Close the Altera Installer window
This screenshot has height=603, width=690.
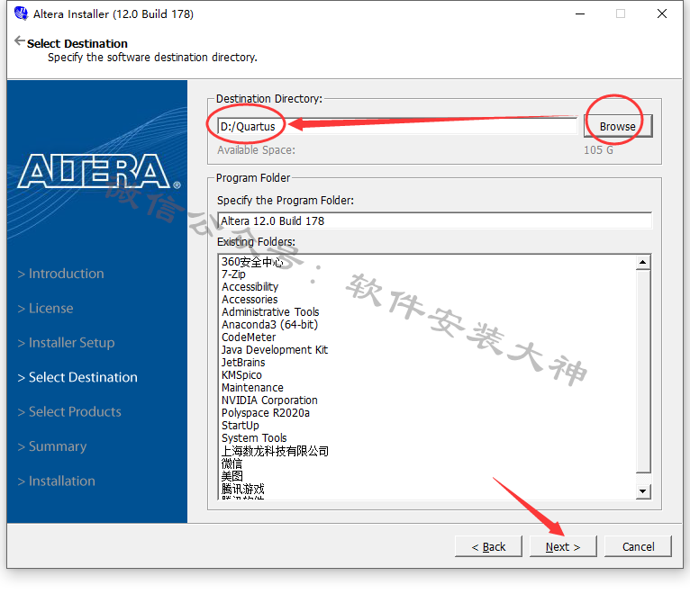[x=662, y=13]
